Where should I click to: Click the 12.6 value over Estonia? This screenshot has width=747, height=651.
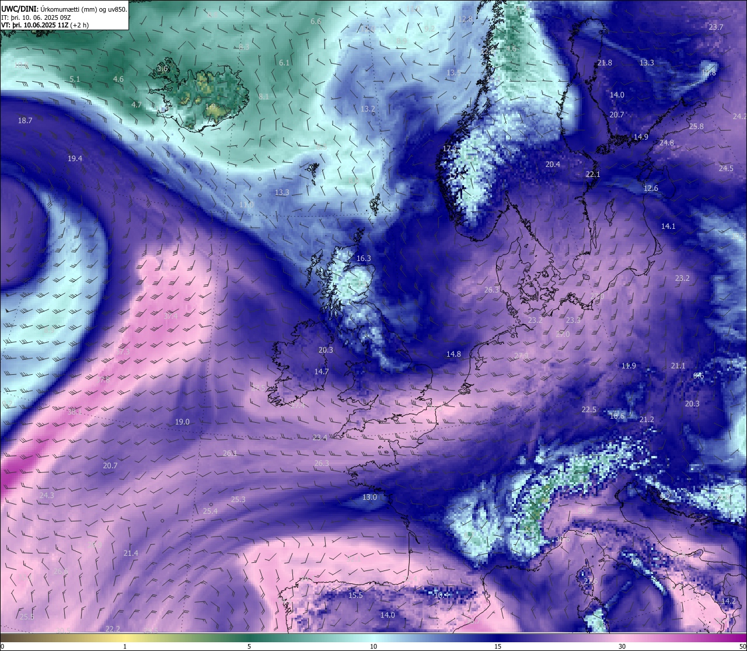pos(651,188)
